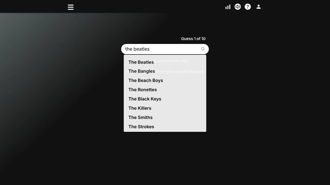Pick The Killers from suggestions
Image resolution: width=330 pixels, height=185 pixels.
[x=165, y=108]
